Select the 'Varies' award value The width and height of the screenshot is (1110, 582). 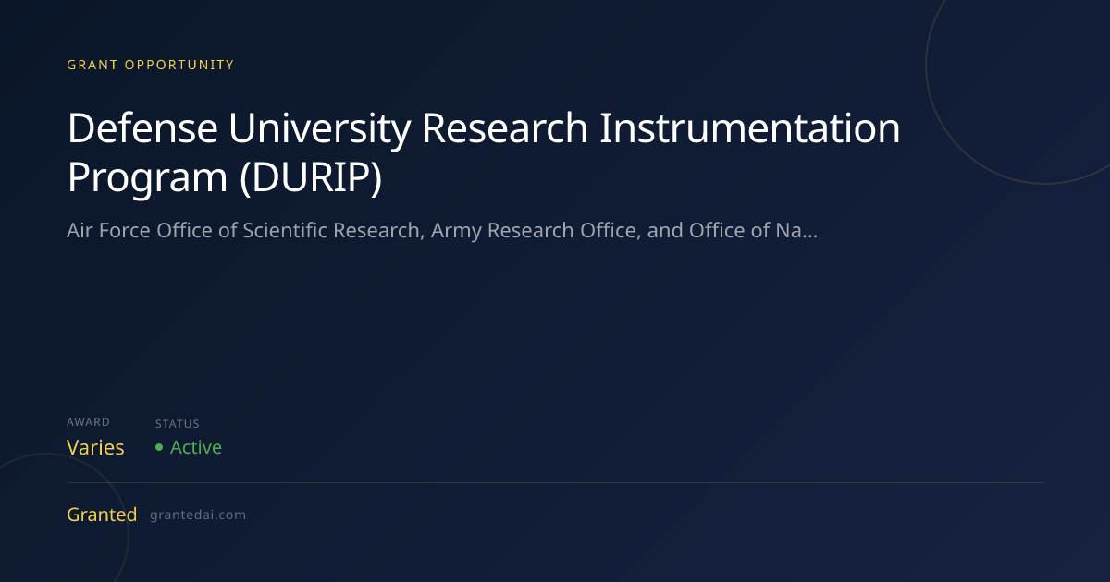(95, 447)
